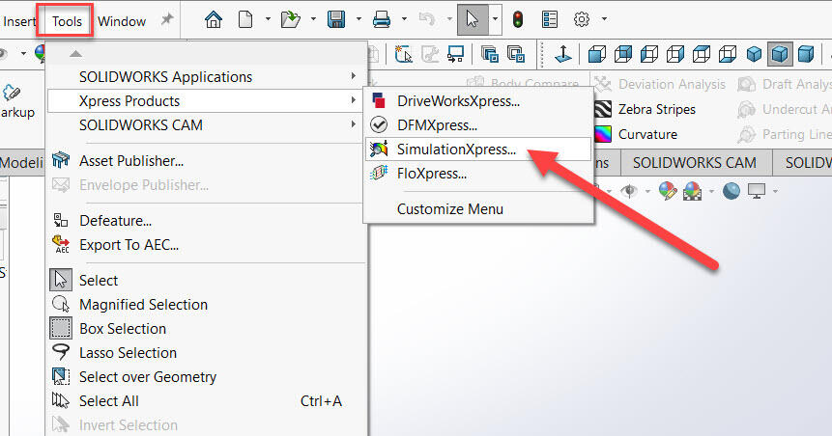This screenshot has height=436, width=832.
Task: Click the Print icon
Action: (382, 19)
